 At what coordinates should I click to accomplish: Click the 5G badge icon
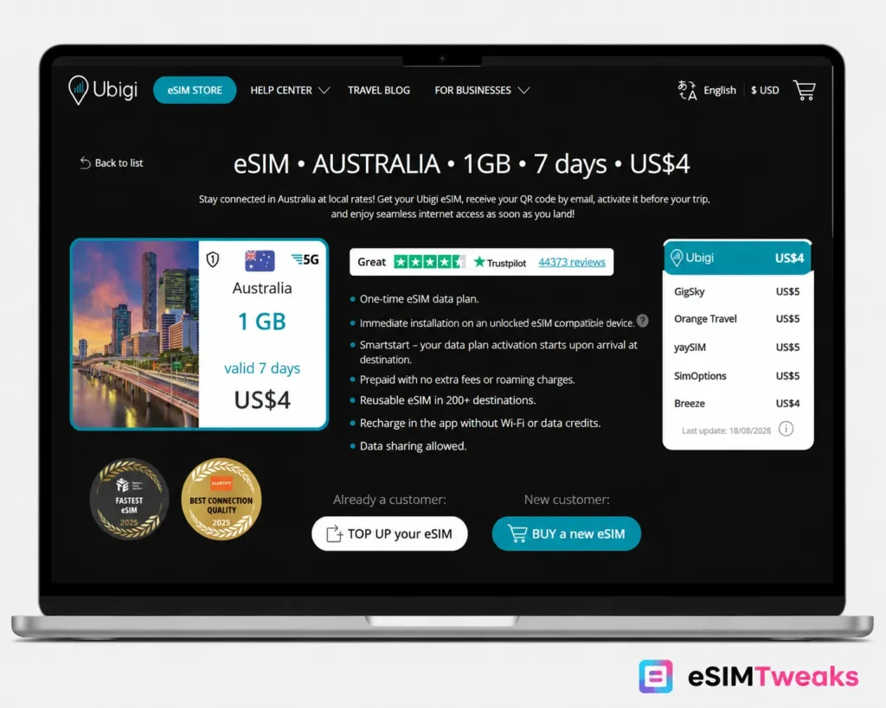(305, 259)
